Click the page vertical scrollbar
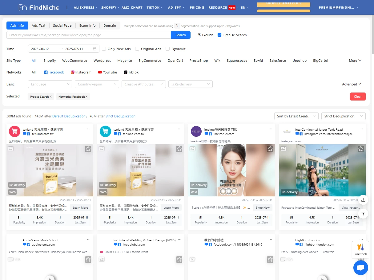Screen dimensions: 374x280 (x=373, y=34)
